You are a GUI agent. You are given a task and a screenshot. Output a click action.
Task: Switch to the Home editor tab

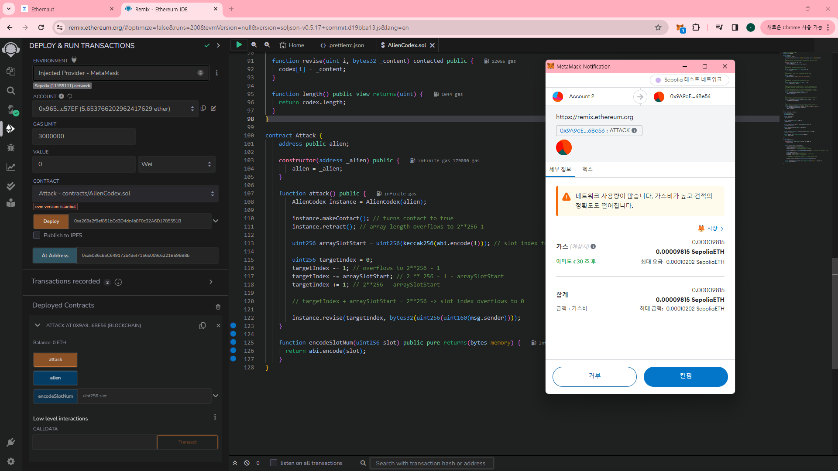click(x=292, y=45)
